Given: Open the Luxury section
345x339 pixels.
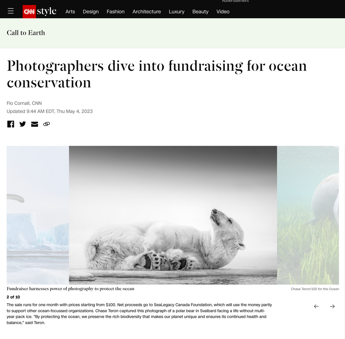Looking at the screenshot, I should (176, 12).
